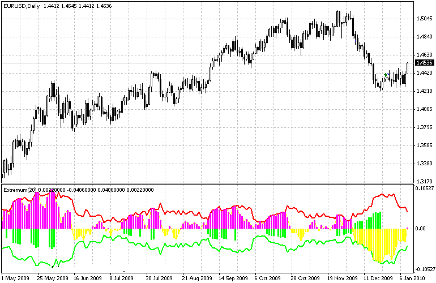Select the Extremum(20) indicator label
Viewport: 436px width, 283px height.
[20, 190]
